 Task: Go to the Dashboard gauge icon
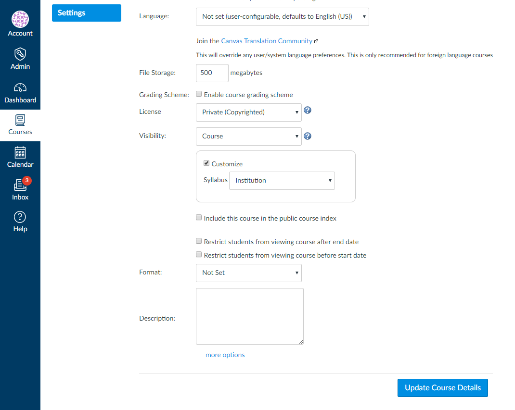20,87
